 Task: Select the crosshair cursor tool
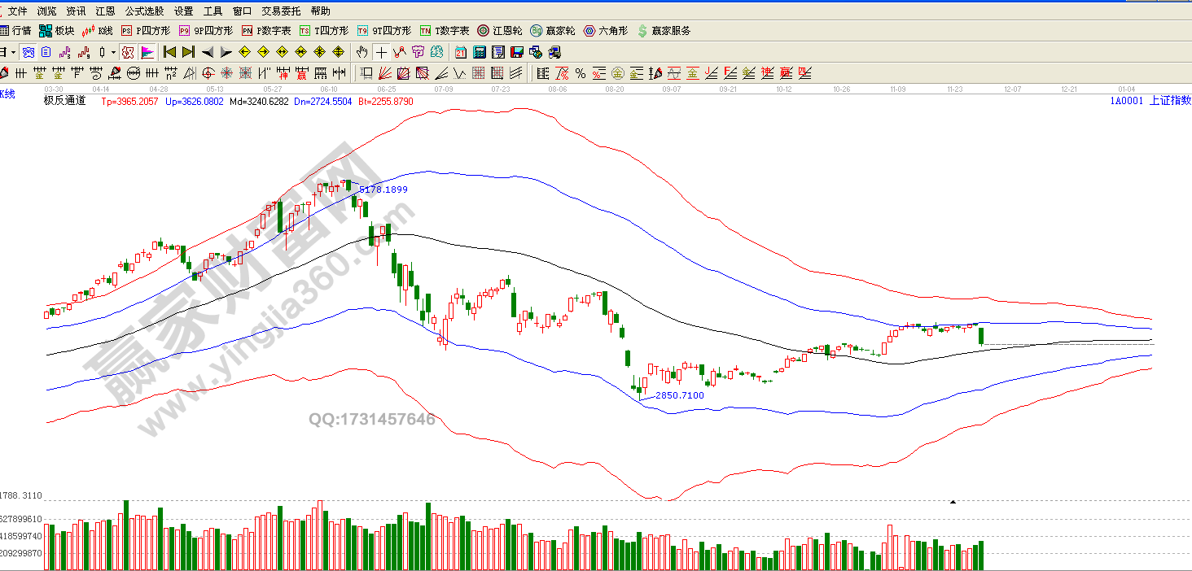click(x=381, y=52)
